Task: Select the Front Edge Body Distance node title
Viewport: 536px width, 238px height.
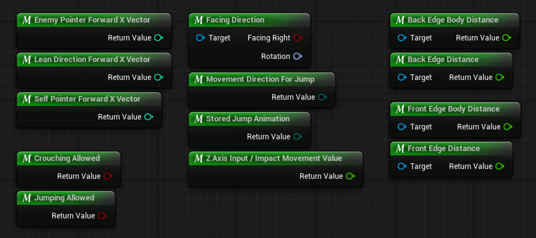Action: point(454,109)
